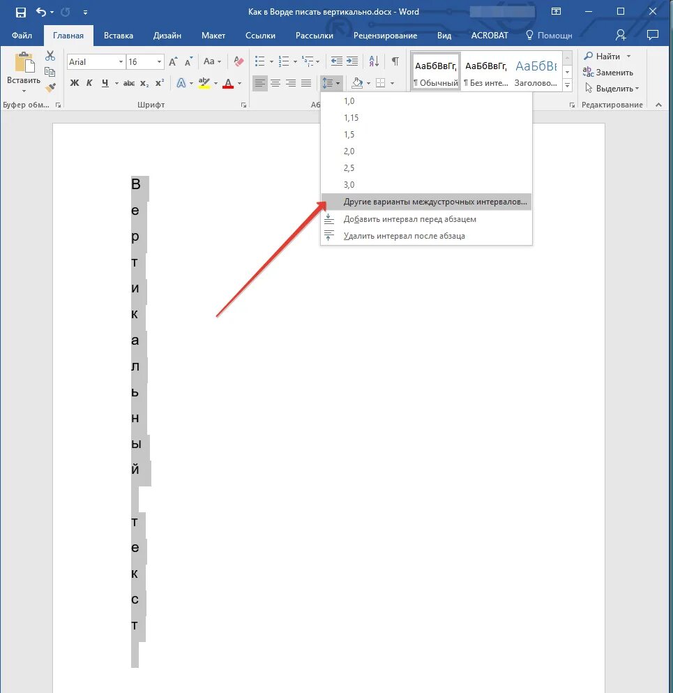
Task: Open highlight color dropdown arrow
Action: tap(215, 83)
